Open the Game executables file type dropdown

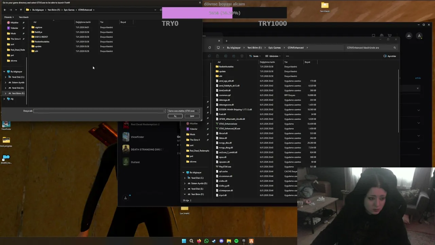point(184,111)
